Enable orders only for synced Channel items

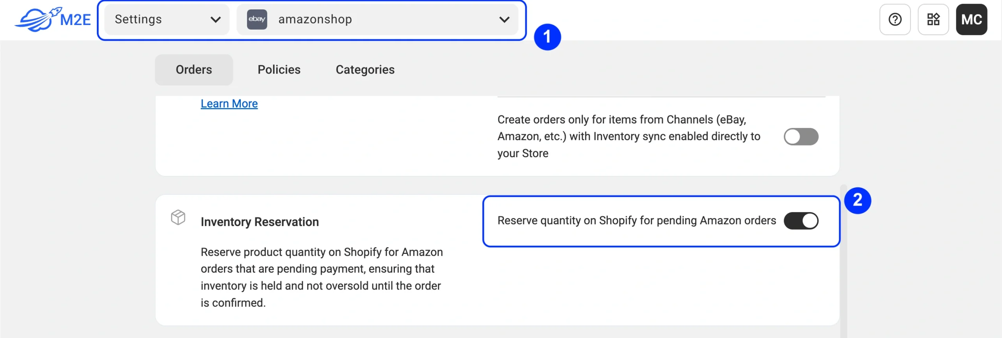point(801,137)
